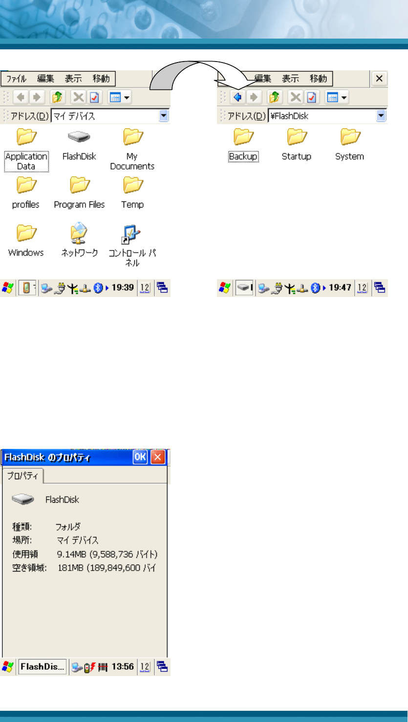Open 移動 menu in ¥FlashDisk window
The width and height of the screenshot is (408, 722).
pyautogui.click(x=319, y=78)
